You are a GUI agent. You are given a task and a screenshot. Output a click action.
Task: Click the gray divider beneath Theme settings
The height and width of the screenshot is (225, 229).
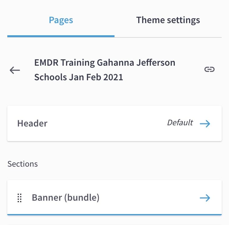pyautogui.click(x=168, y=37)
